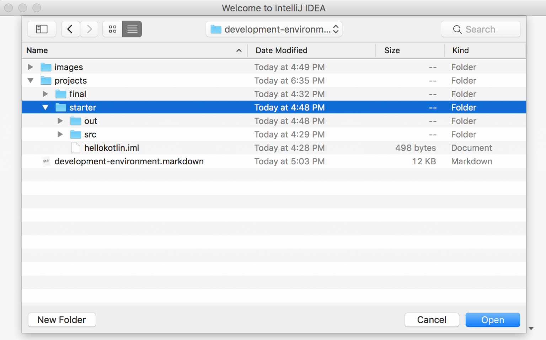Toggle the sidebar panel icon

click(42, 29)
